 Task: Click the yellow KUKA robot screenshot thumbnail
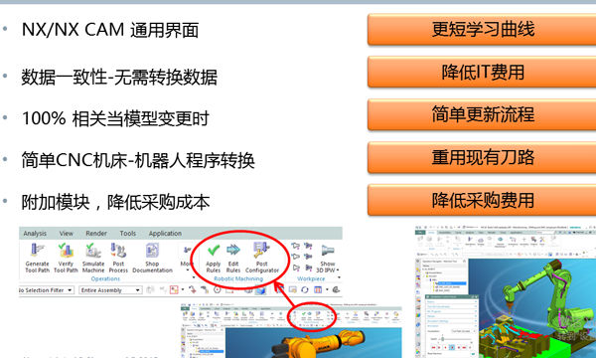291,330
